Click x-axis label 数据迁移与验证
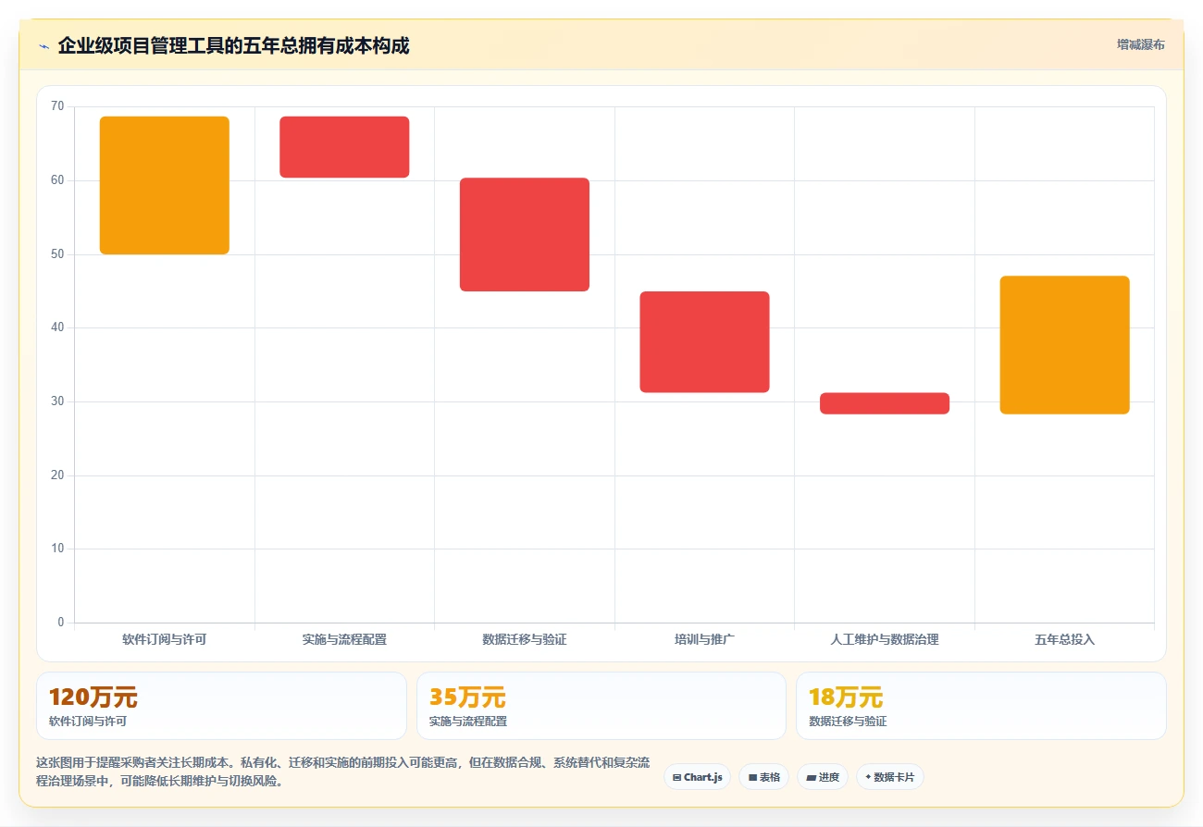This screenshot has height=827, width=1203. point(525,639)
